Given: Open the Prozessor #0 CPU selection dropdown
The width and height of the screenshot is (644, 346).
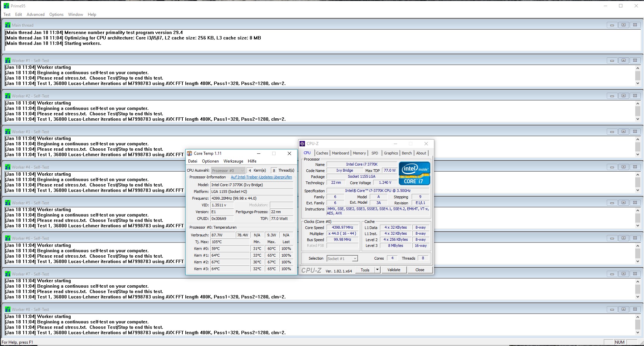Looking at the screenshot, I should tap(228, 171).
